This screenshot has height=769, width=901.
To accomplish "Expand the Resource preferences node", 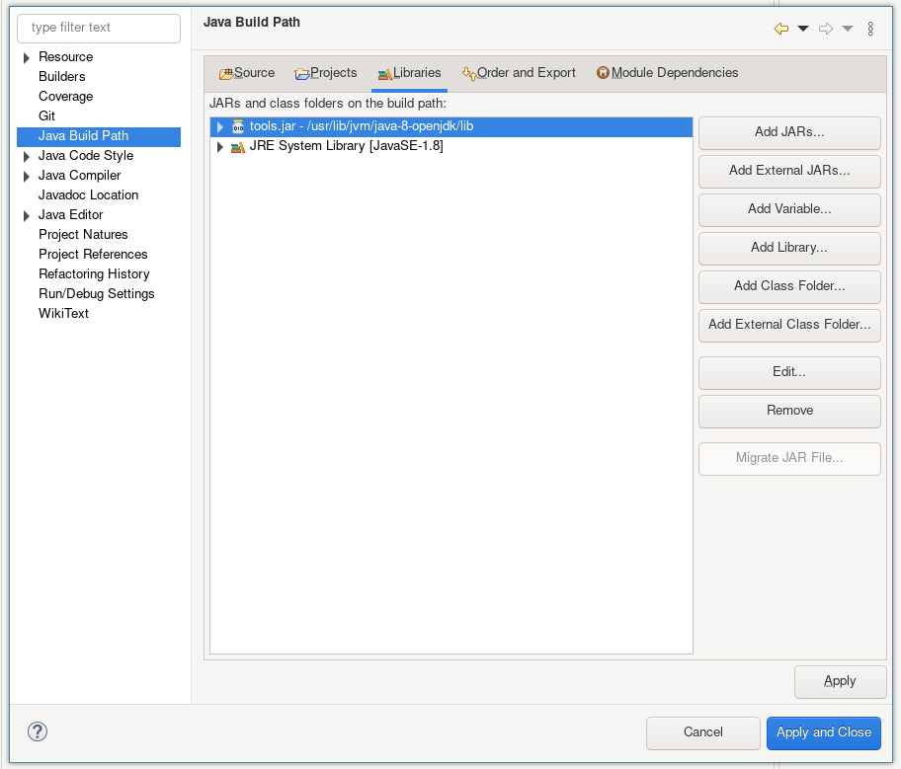I will [x=27, y=58].
